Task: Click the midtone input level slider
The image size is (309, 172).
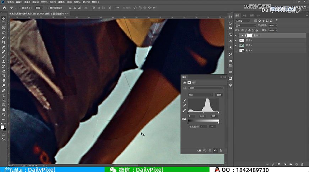Action: click(x=203, y=113)
